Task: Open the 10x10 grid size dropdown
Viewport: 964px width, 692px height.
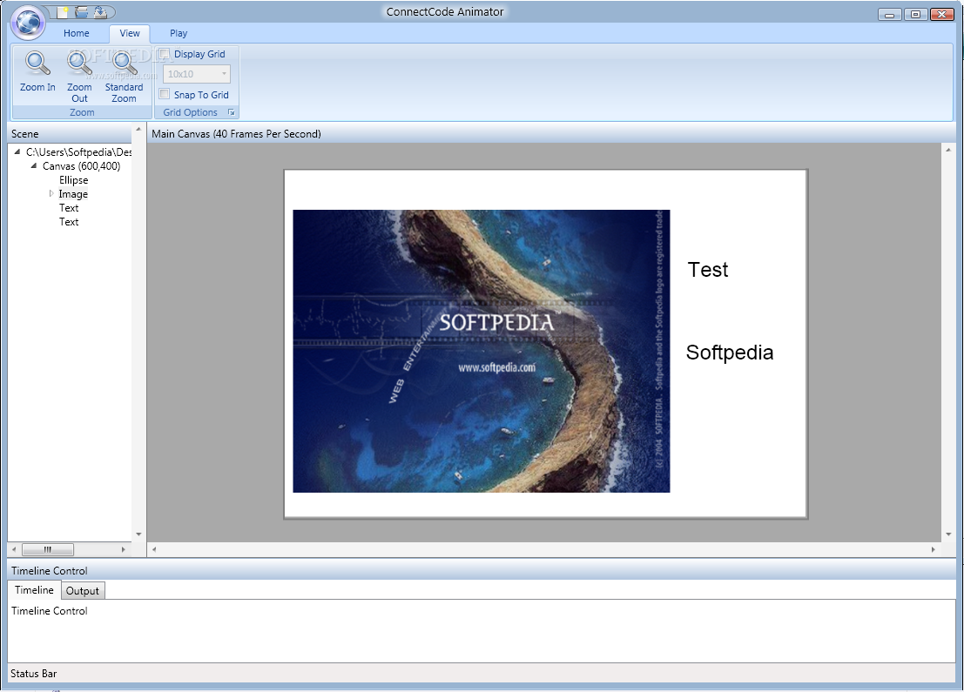Action: (197, 74)
